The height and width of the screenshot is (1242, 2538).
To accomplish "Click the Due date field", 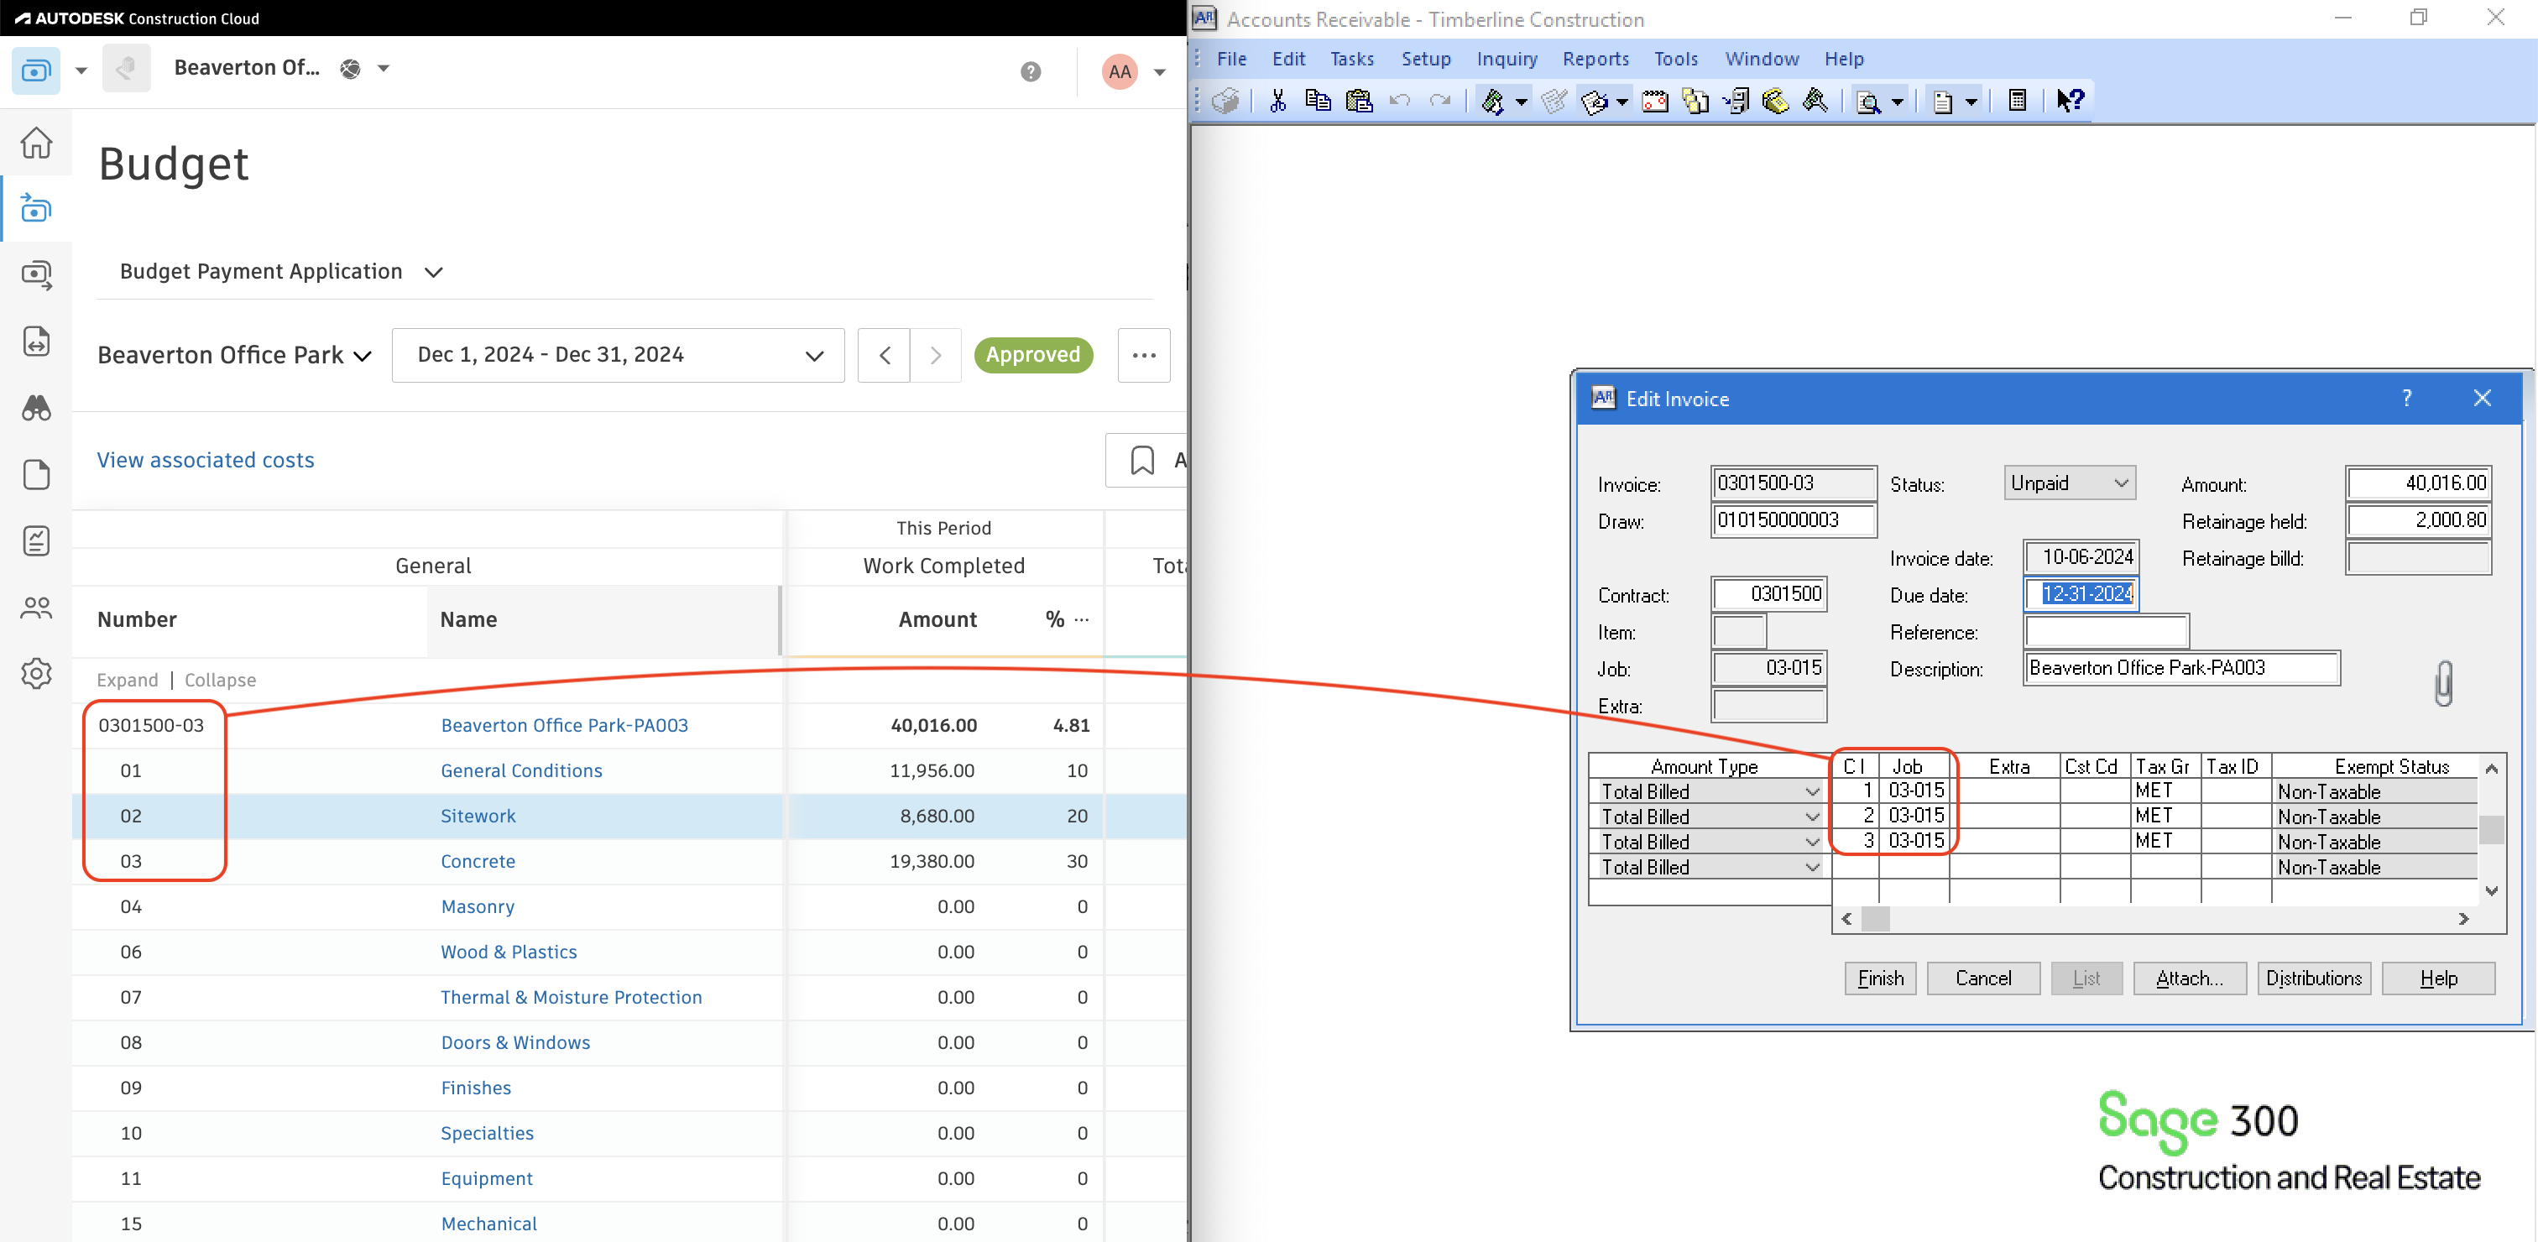I will (2081, 594).
